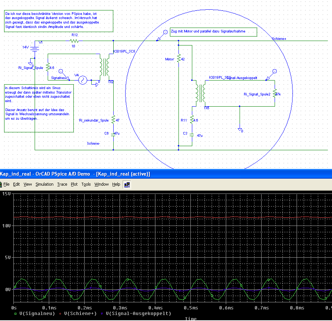Click the V(Schiene+) red trace legend marker

tap(60, 314)
